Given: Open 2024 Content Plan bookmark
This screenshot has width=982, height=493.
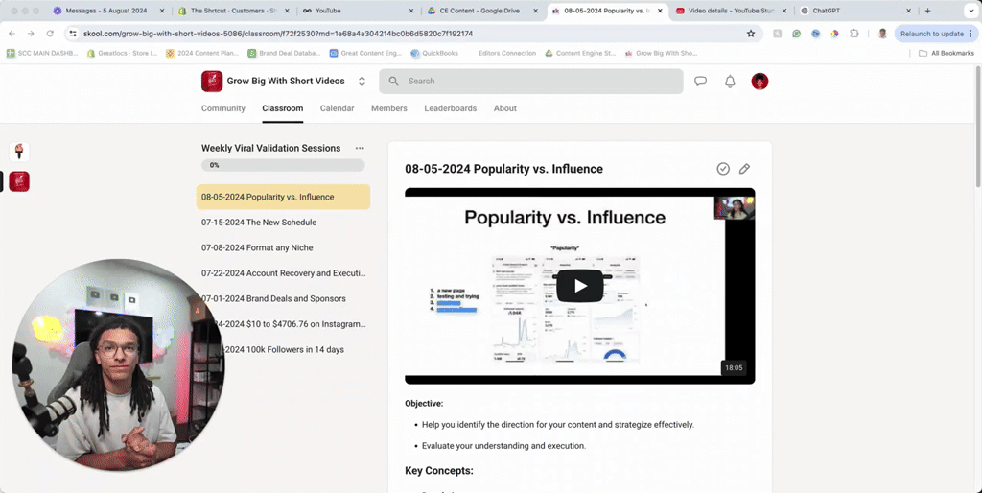Looking at the screenshot, I should [x=201, y=54].
